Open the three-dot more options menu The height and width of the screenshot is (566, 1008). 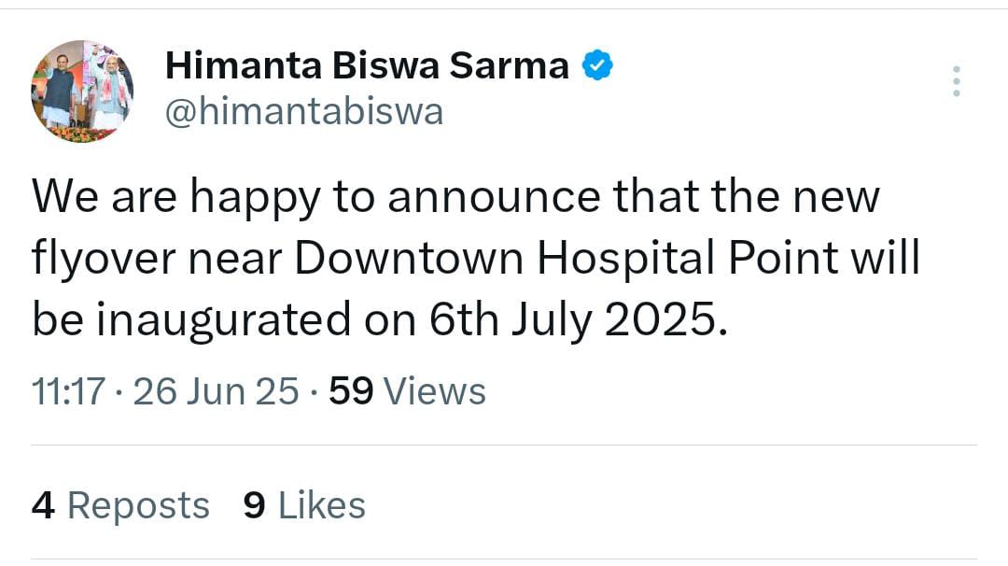coord(955,82)
